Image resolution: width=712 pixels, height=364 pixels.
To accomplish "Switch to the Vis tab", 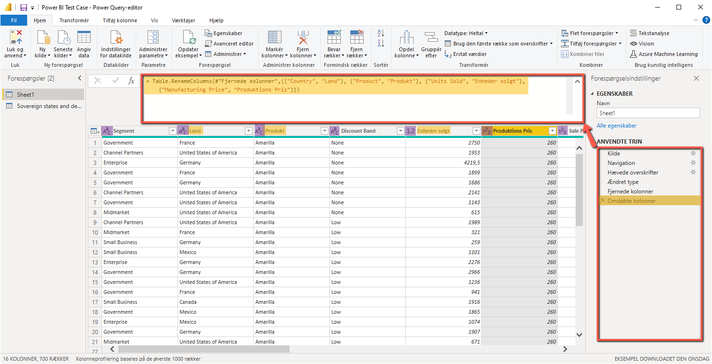I will 154,20.
